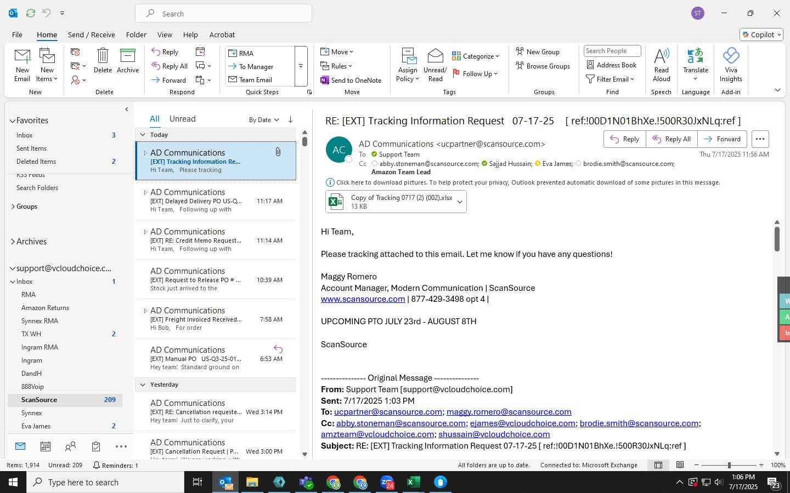This screenshot has width=790, height=493.
Task: Open the Categorize dropdown
Action: coord(476,56)
